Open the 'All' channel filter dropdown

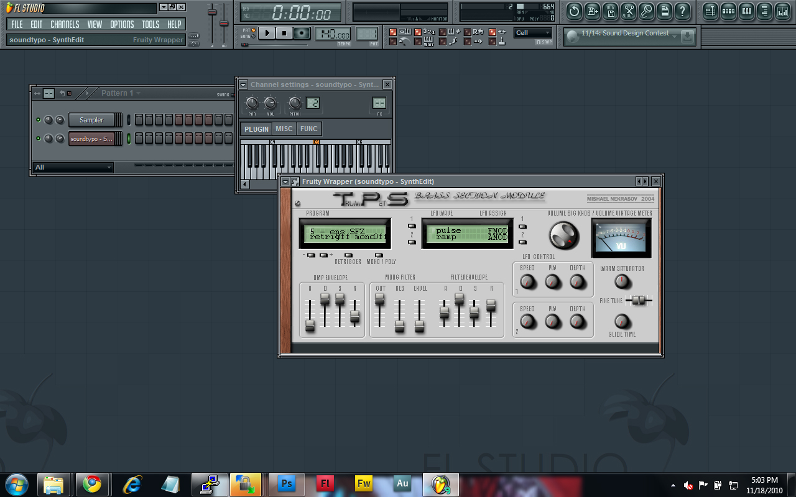click(x=72, y=167)
